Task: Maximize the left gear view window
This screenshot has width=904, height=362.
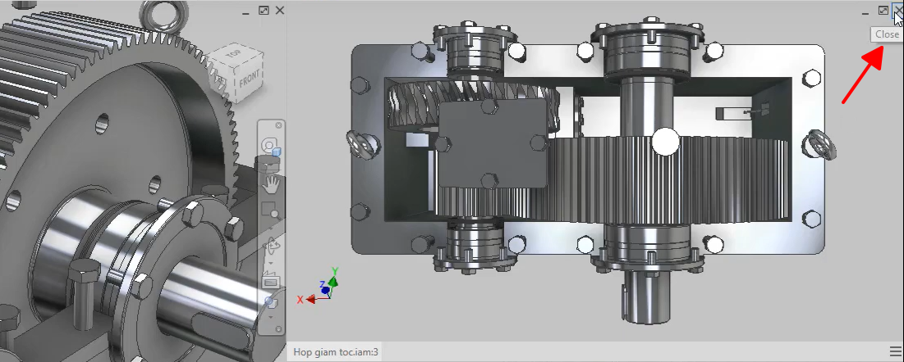Action: coord(264,11)
